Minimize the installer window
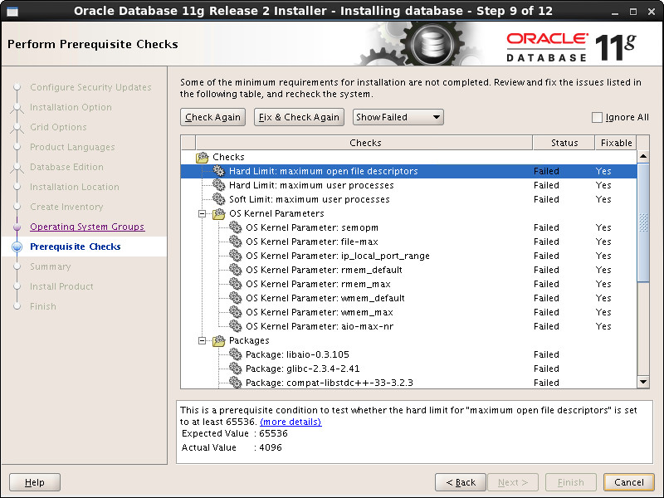The width and height of the screenshot is (664, 498). point(615,12)
